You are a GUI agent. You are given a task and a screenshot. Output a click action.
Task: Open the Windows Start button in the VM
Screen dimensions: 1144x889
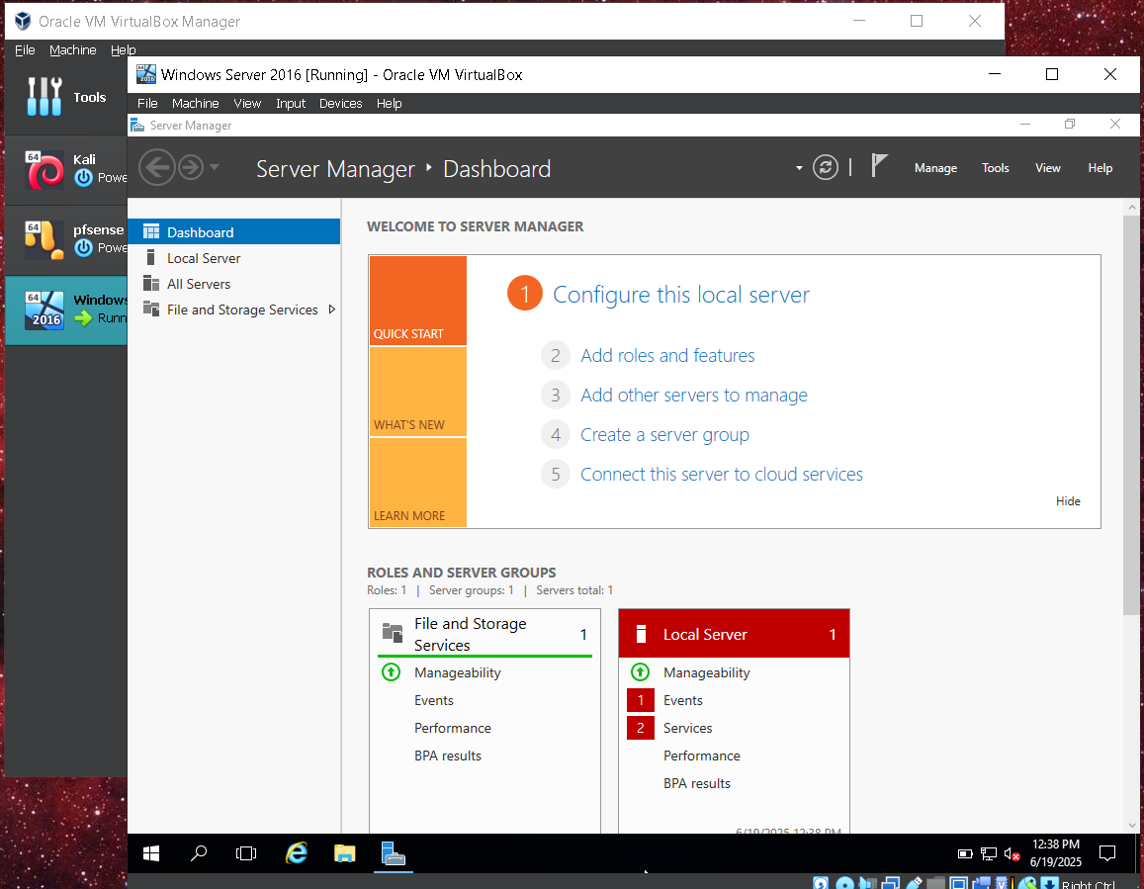pos(151,853)
